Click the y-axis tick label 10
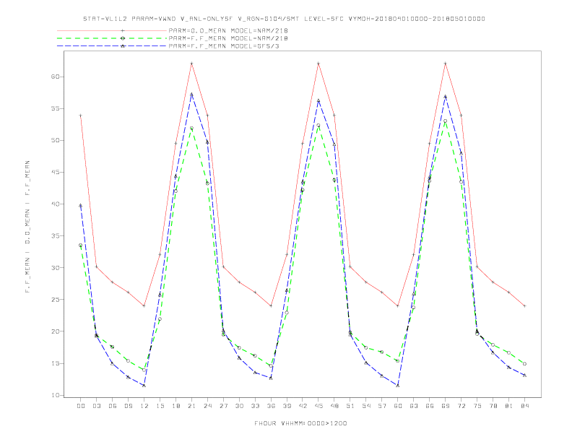The height and width of the screenshot is (442, 572). pyautogui.click(x=55, y=395)
